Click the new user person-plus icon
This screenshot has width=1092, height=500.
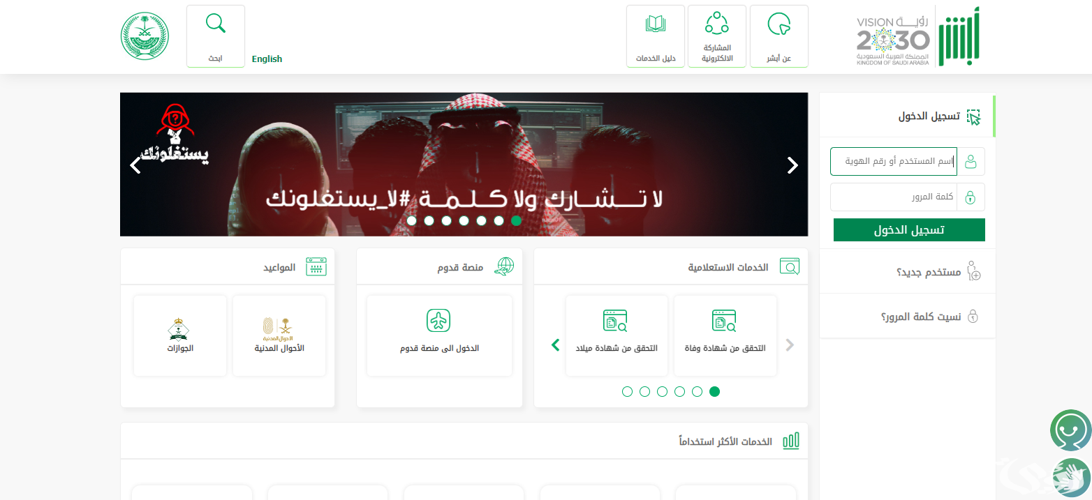(x=973, y=271)
